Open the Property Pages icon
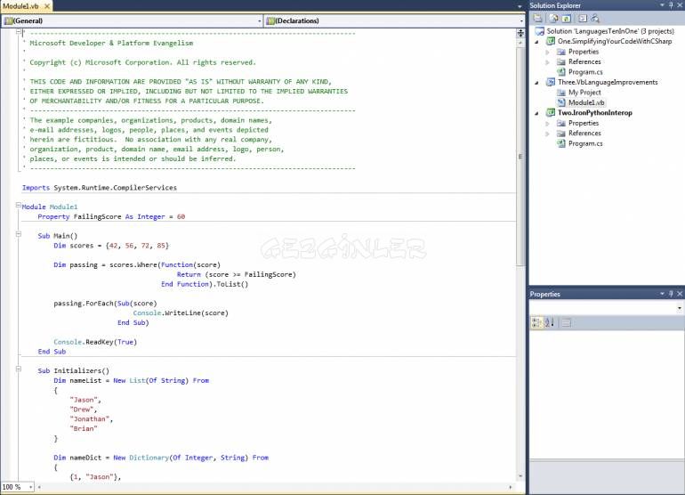This screenshot has width=685, height=495. [x=566, y=322]
